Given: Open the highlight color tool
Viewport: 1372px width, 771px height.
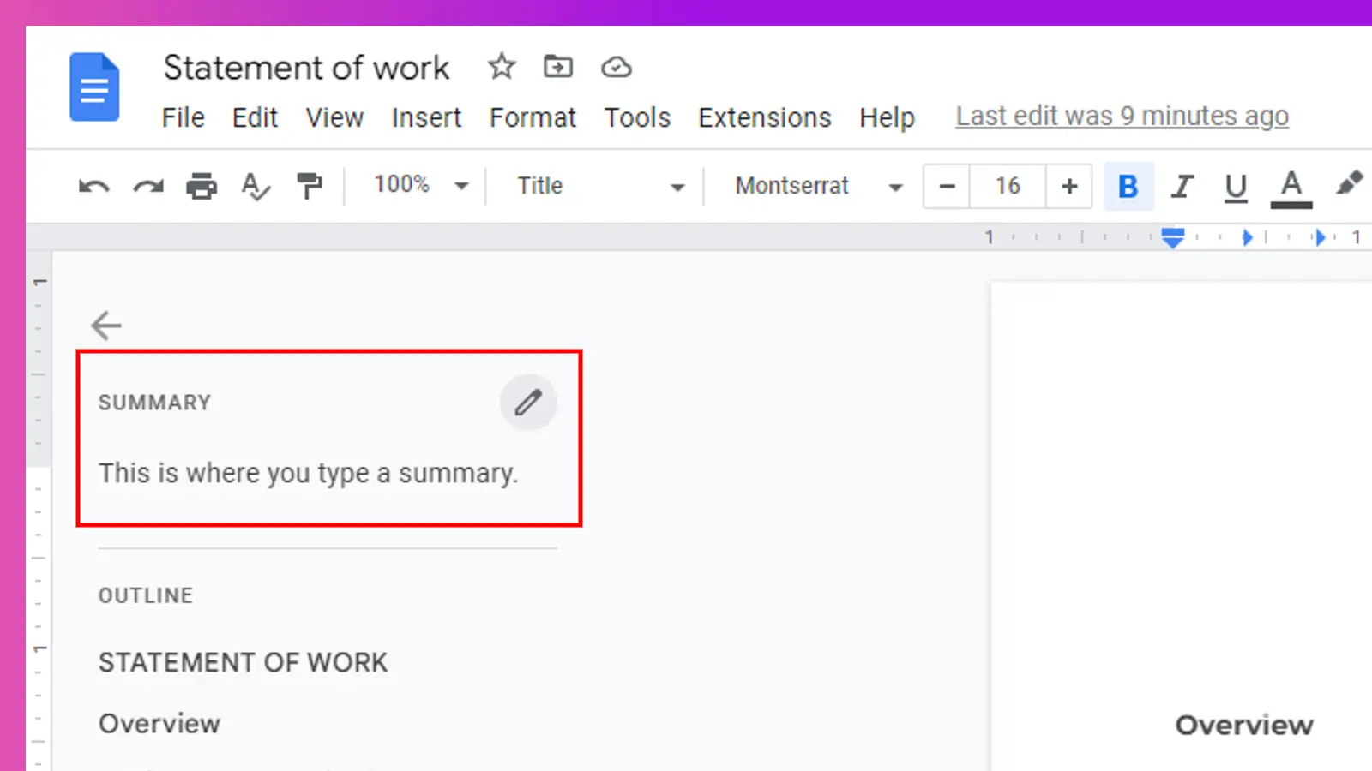Looking at the screenshot, I should (x=1349, y=183).
